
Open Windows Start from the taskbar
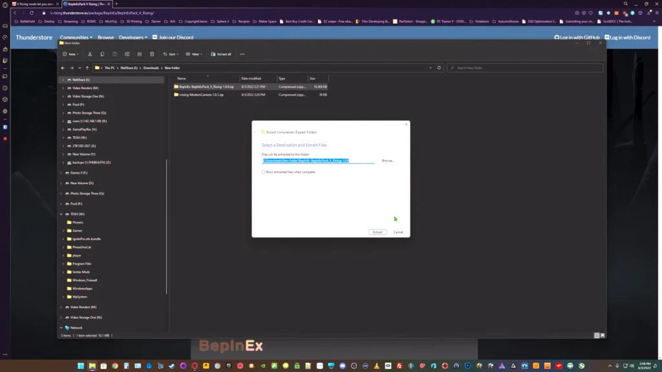click(x=81, y=366)
